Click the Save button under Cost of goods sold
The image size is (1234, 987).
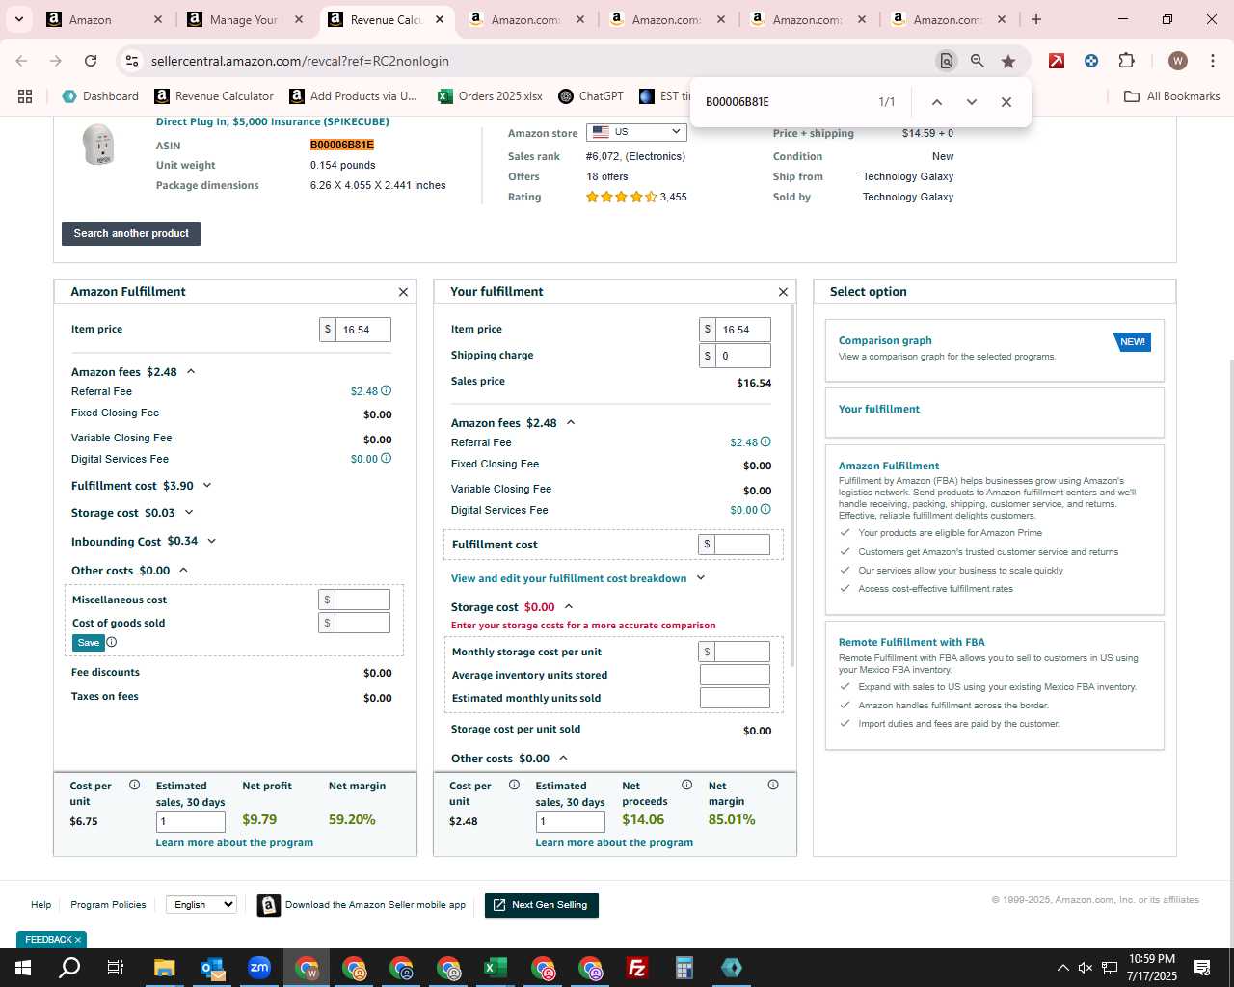pyautogui.click(x=89, y=643)
